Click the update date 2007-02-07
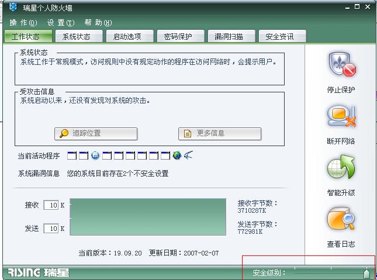The height and width of the screenshot is (280, 377). pyautogui.click(x=201, y=253)
